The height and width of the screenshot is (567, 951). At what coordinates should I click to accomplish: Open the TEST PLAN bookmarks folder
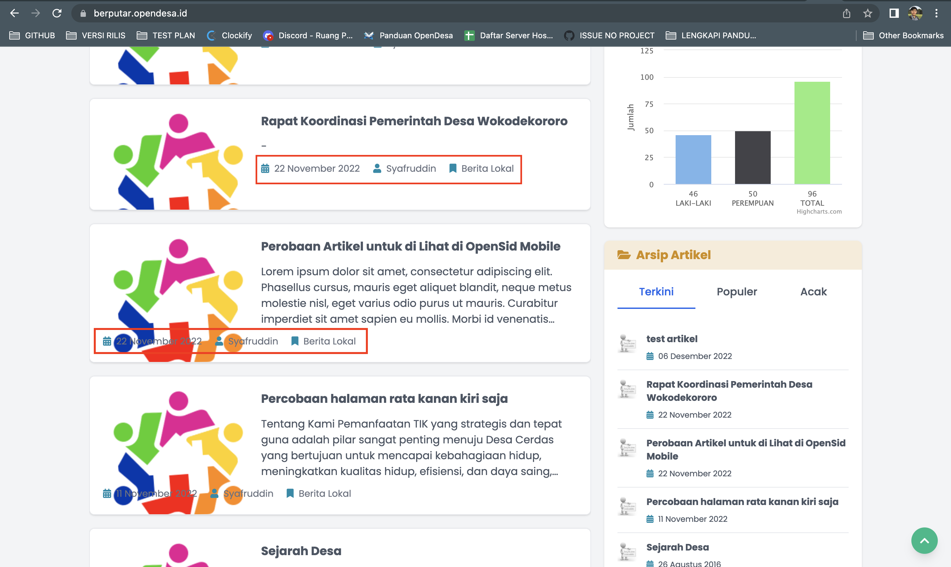(x=166, y=35)
